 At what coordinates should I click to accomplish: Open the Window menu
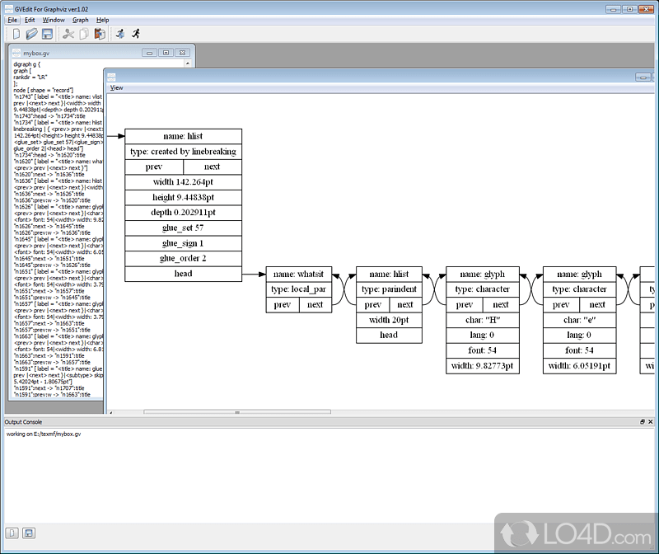[x=54, y=20]
